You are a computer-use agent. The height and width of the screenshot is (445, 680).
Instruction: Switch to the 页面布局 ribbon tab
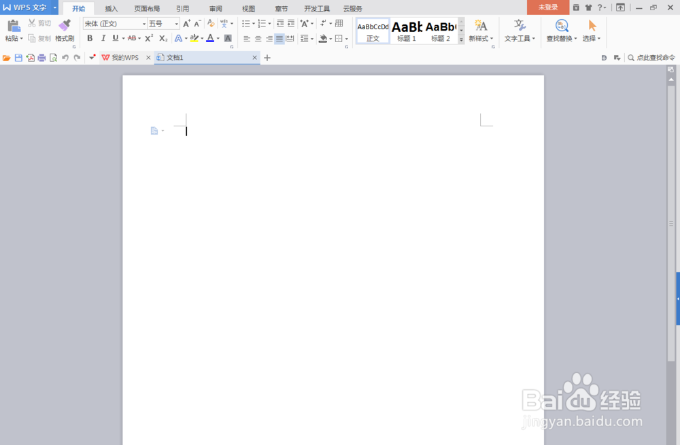[147, 8]
